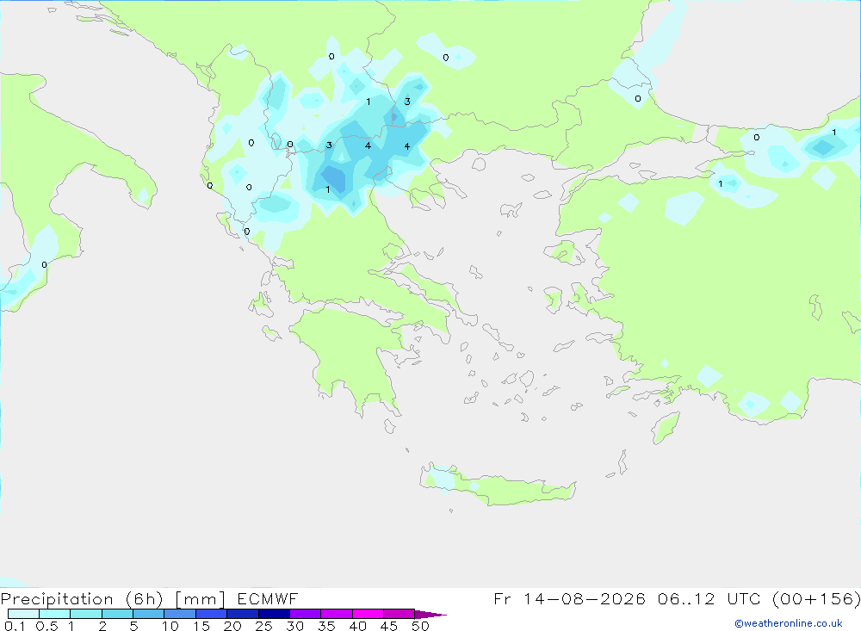Select the 5–10 mm legend color swatch
861x631 pixels.
point(148,614)
